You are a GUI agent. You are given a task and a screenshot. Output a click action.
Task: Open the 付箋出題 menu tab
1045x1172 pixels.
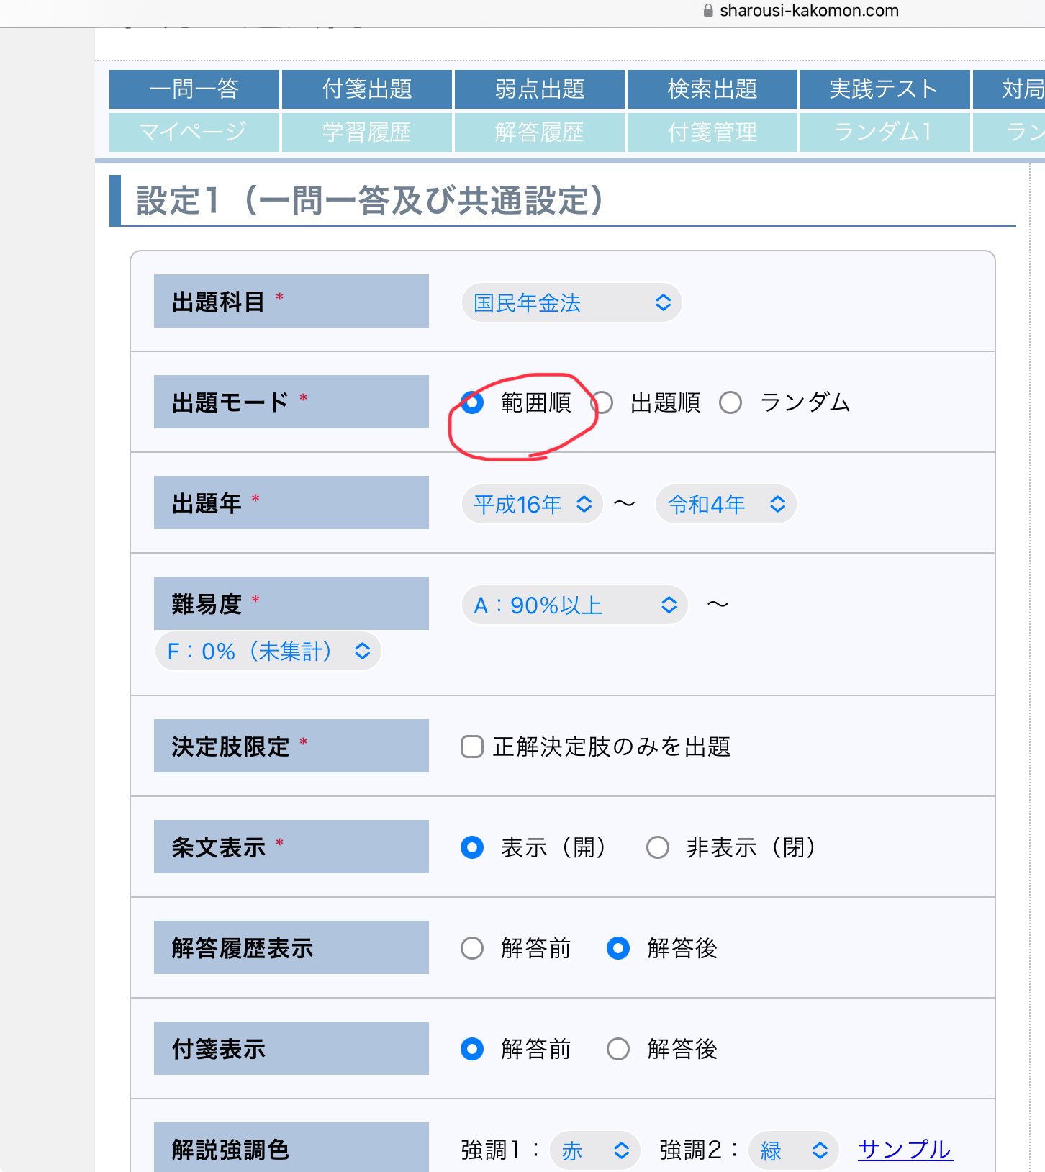[x=367, y=89]
